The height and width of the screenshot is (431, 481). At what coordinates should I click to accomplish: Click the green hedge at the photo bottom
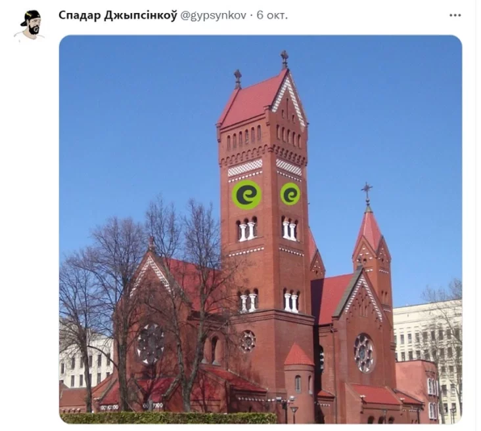pyautogui.click(x=168, y=418)
